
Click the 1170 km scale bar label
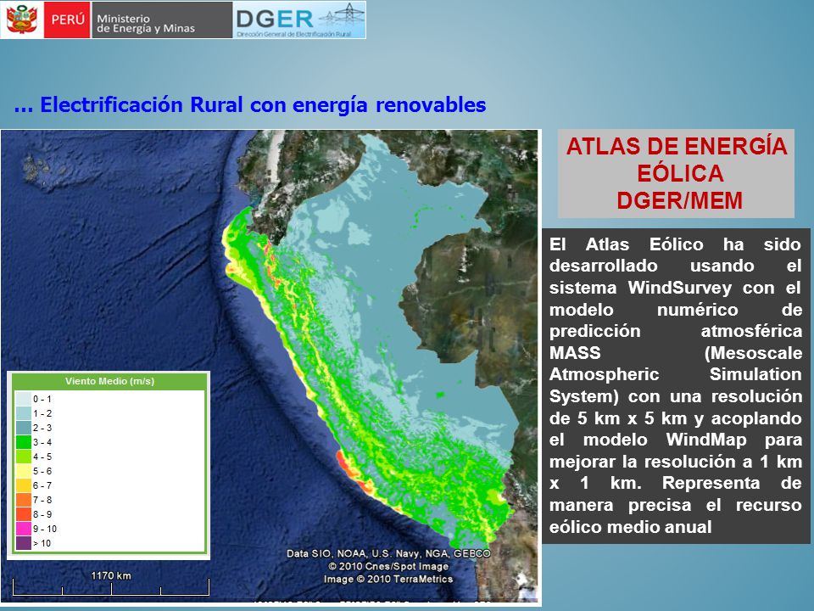[111, 575]
